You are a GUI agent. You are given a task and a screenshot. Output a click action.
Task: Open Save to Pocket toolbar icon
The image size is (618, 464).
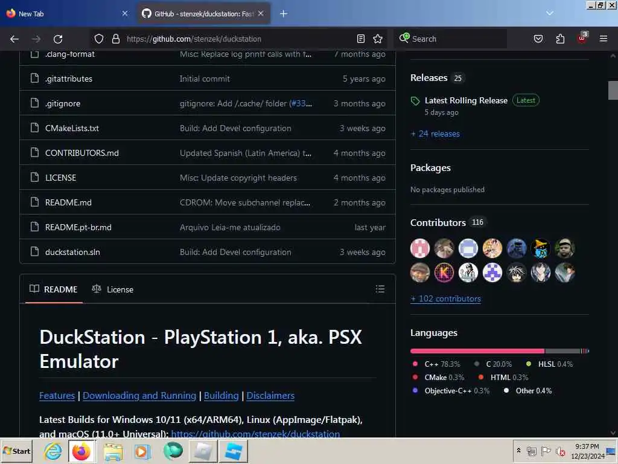538,39
